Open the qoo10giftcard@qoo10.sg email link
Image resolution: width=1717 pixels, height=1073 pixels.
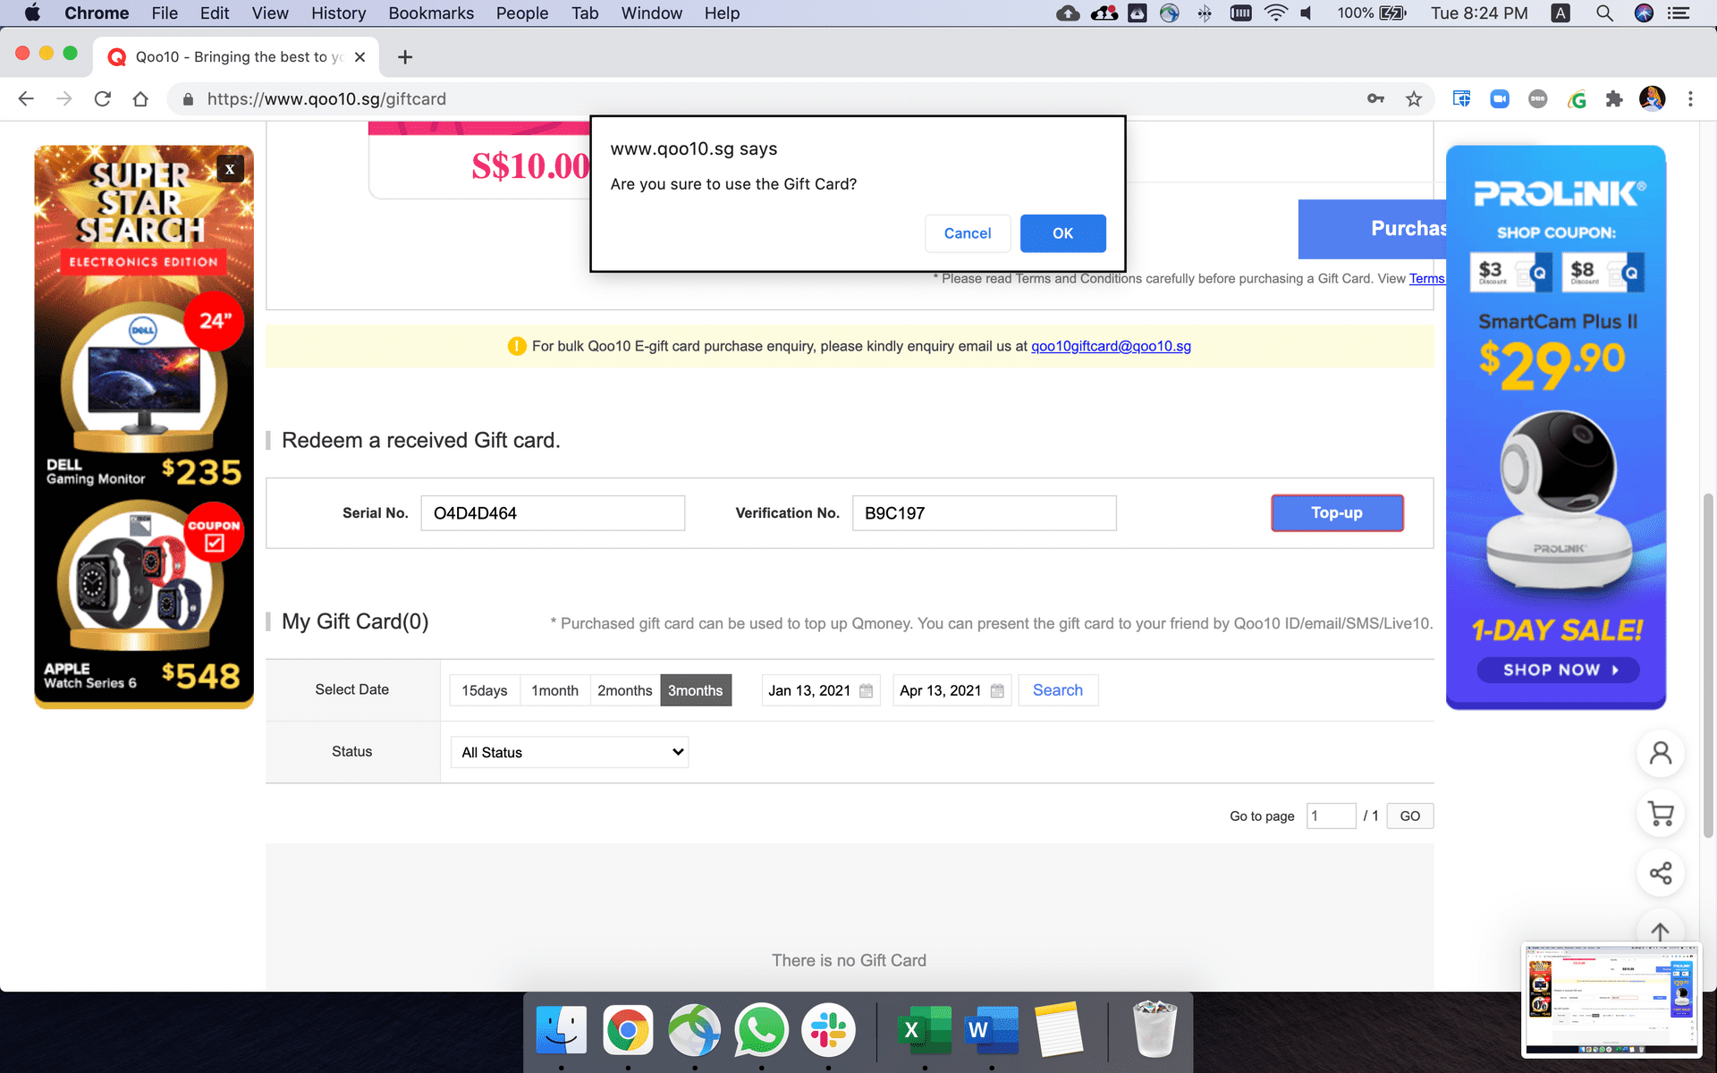[1111, 346]
